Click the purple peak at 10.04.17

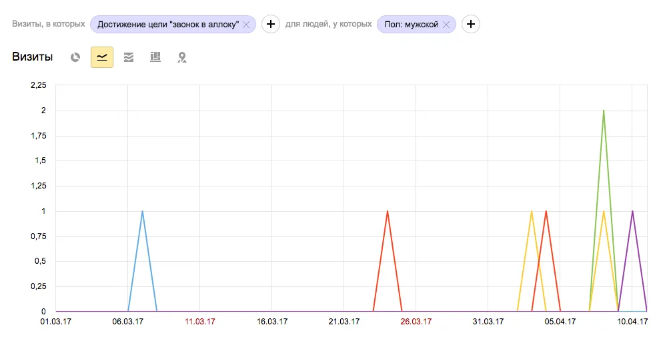tap(632, 211)
